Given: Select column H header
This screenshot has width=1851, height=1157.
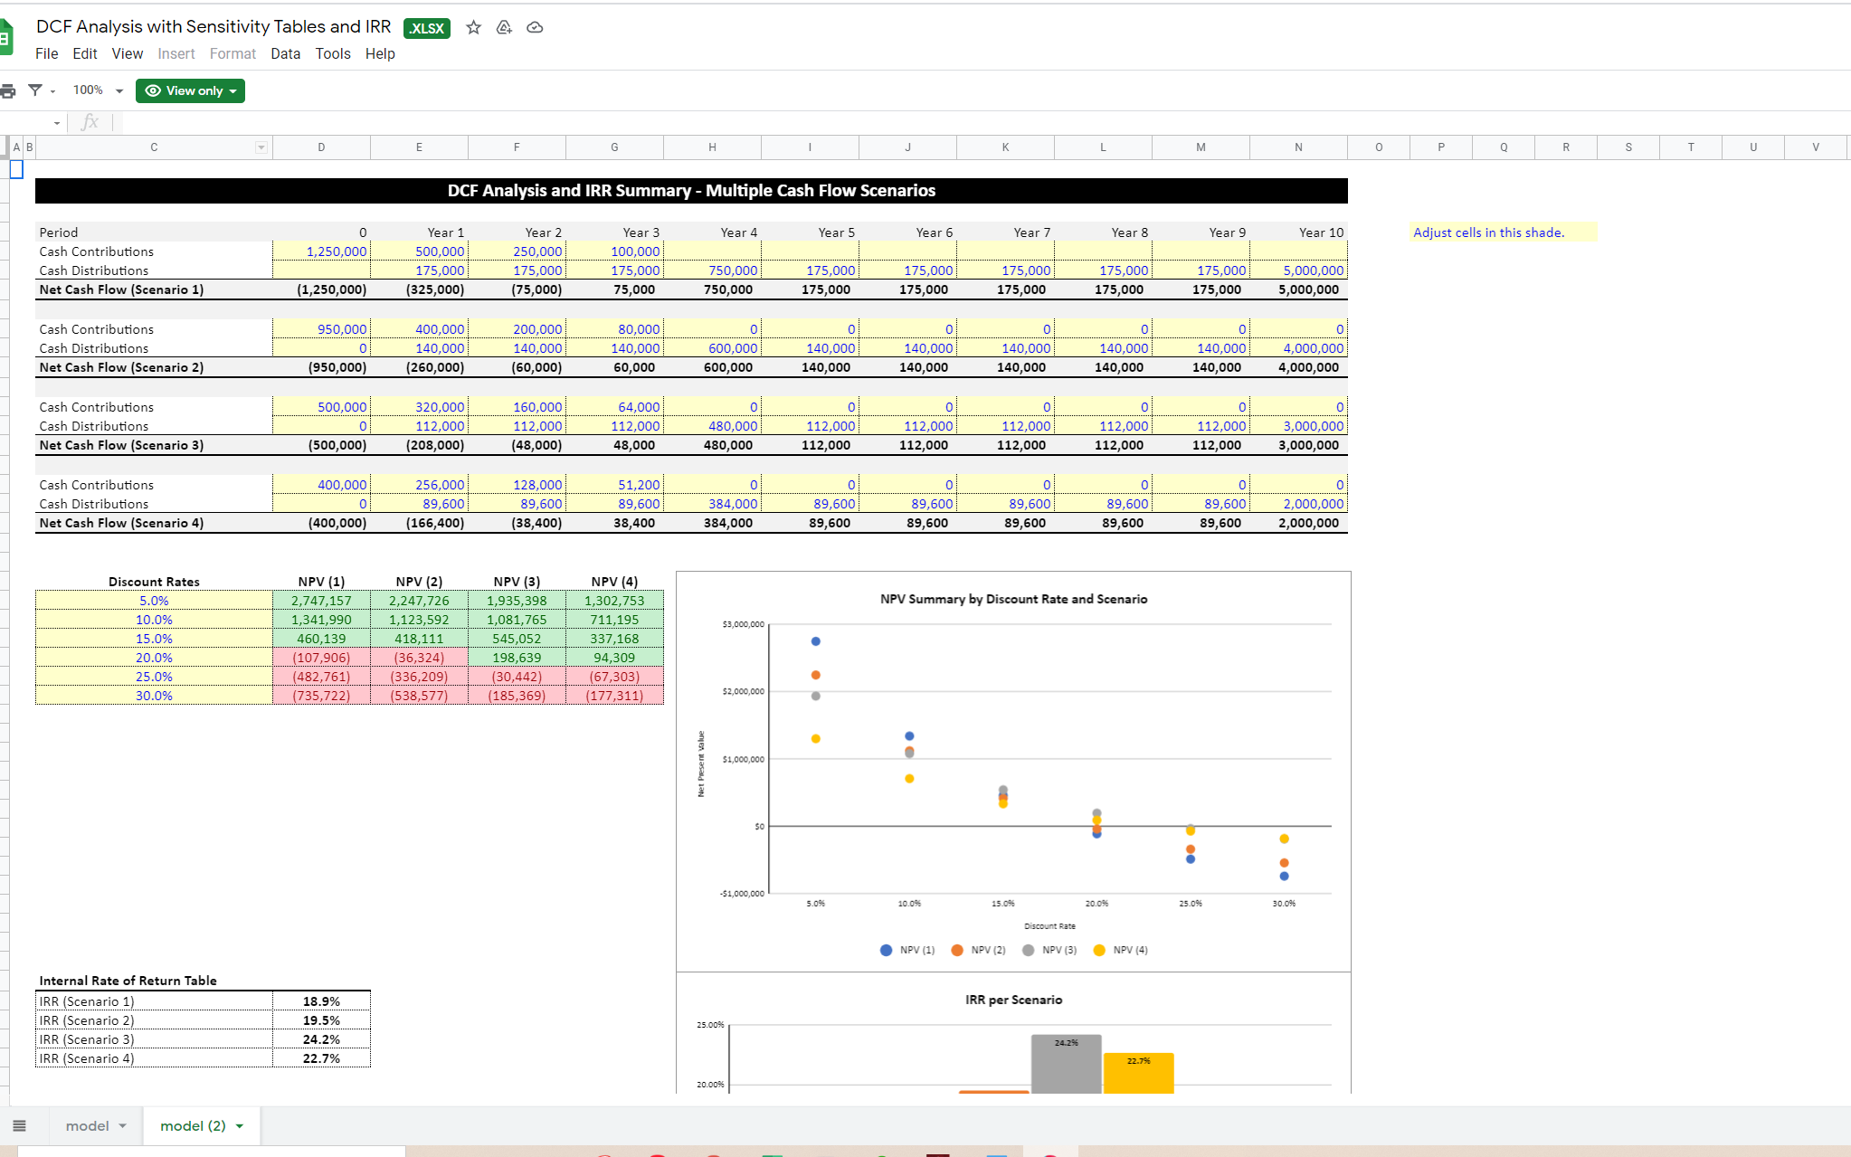Looking at the screenshot, I should [712, 147].
